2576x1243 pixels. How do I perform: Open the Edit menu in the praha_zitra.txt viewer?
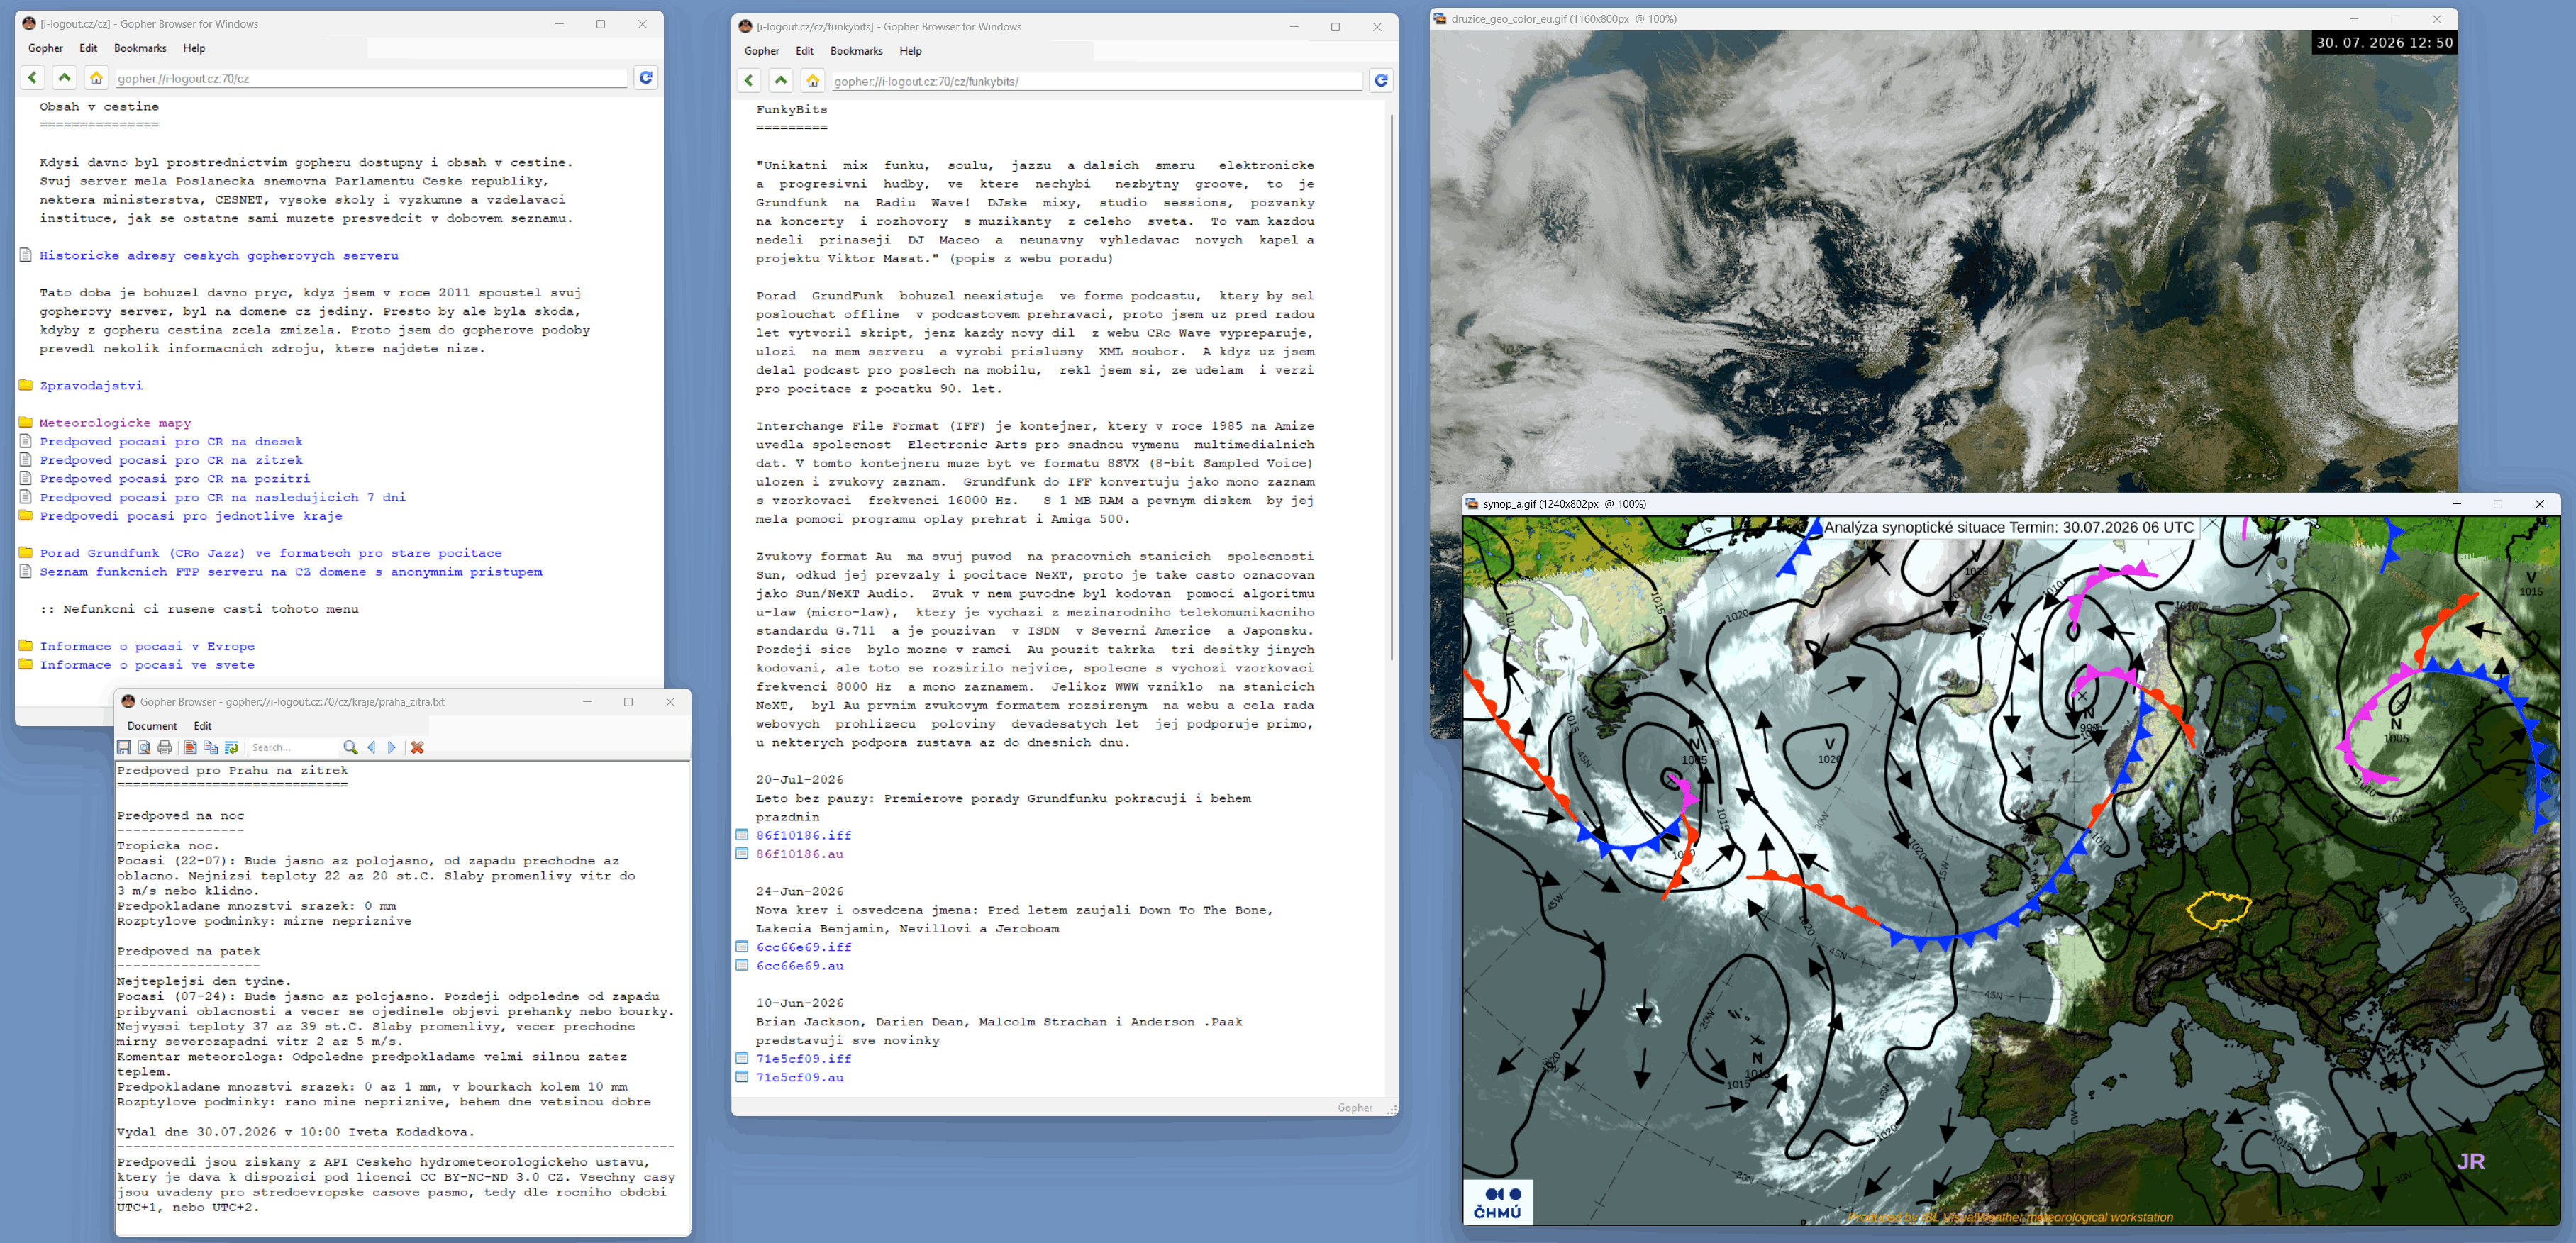coord(203,726)
